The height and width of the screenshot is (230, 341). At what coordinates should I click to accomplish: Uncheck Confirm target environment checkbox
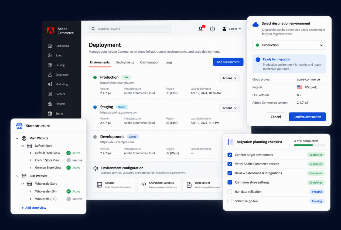[x=230, y=155]
